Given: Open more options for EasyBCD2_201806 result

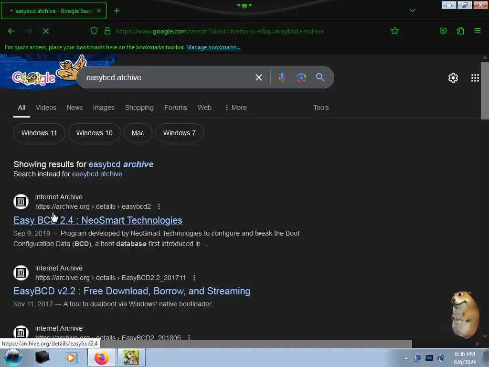Looking at the screenshot, I should (x=189, y=337).
